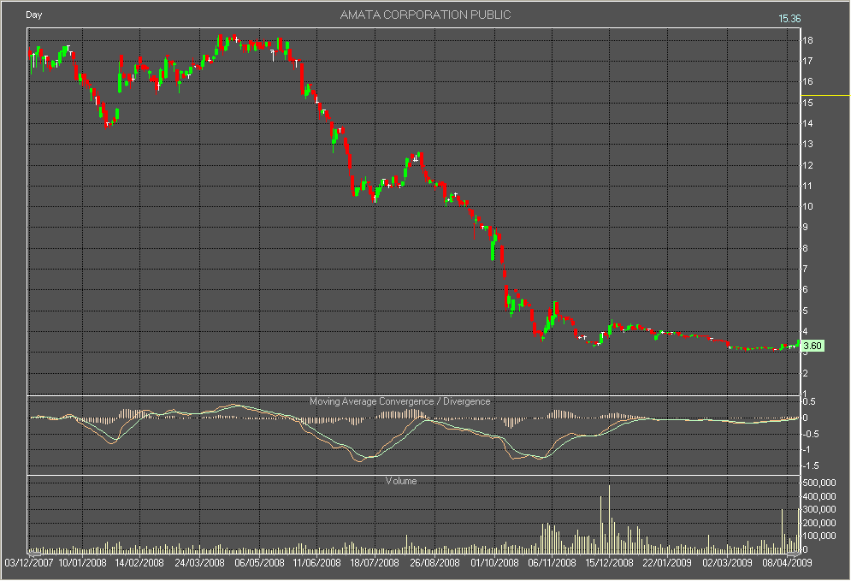This screenshot has width=851, height=581.
Task: Click the AMATA CORPORATION PUBLIC chart title
Action: point(425,15)
